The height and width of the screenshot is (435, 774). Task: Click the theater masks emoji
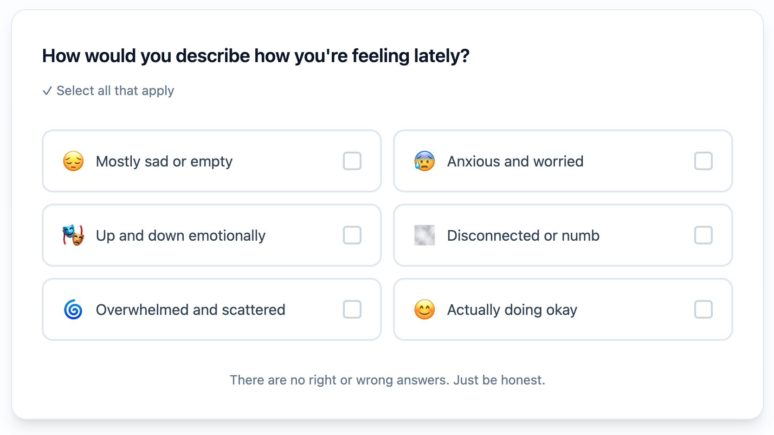click(x=72, y=235)
